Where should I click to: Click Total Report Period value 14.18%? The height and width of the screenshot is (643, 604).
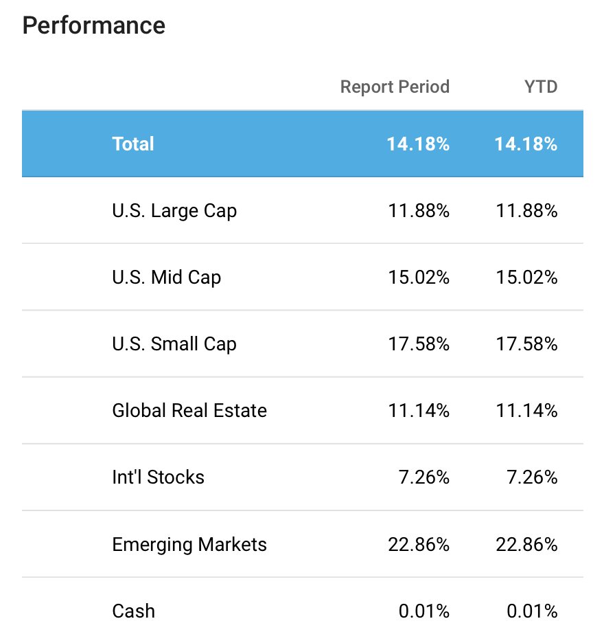pos(419,144)
